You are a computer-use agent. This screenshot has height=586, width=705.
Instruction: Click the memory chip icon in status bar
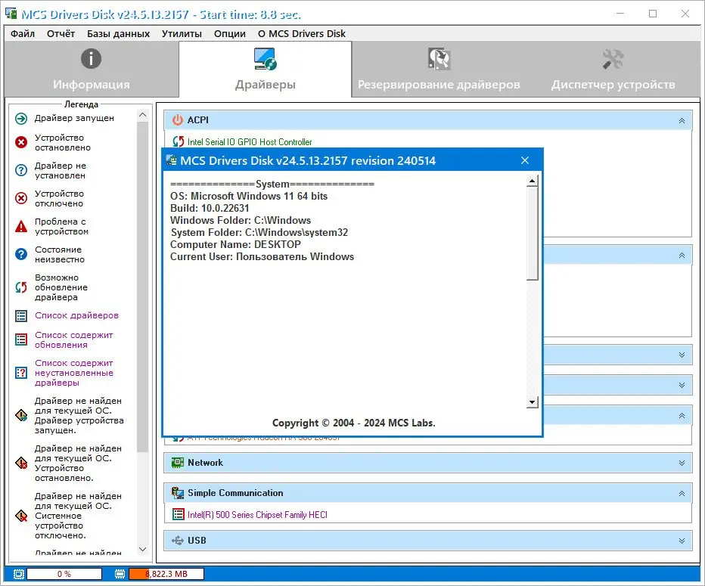tap(120, 574)
